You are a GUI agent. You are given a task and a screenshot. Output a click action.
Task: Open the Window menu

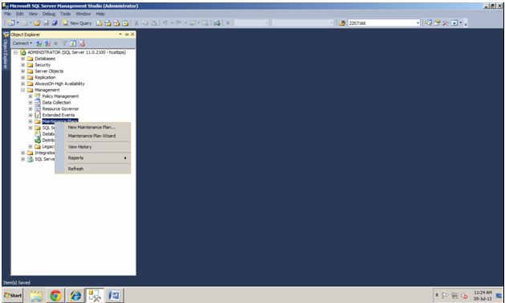(83, 14)
